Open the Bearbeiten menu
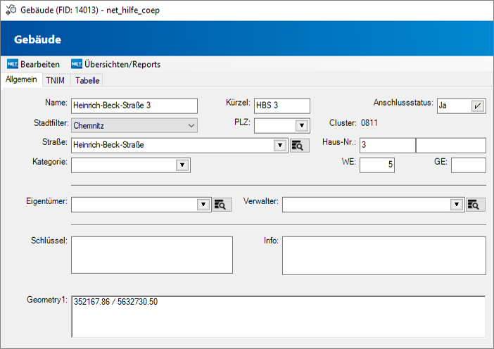The width and height of the screenshot is (494, 349). [33, 64]
